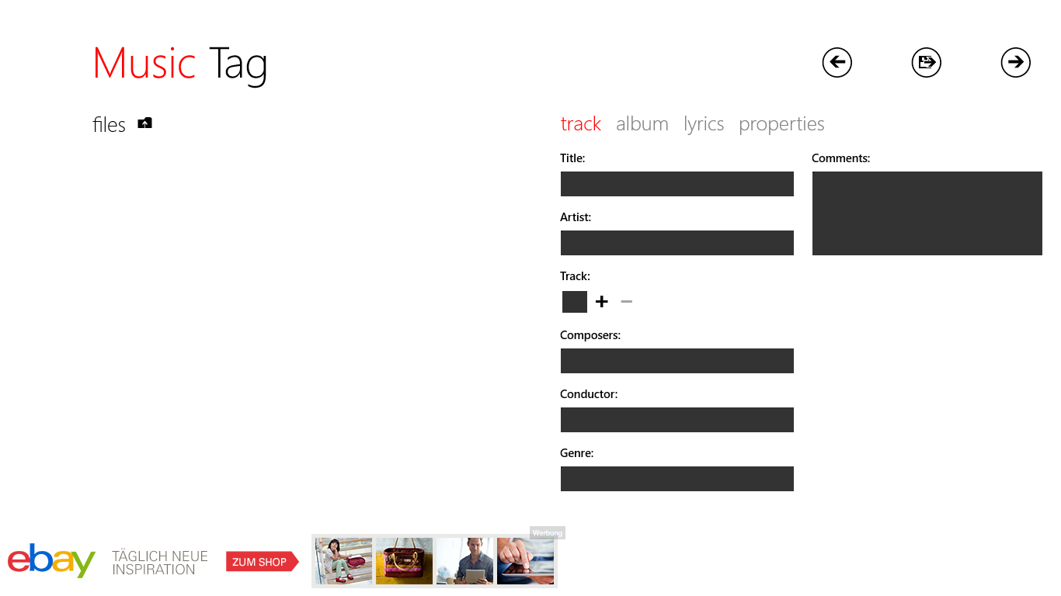This screenshot has width=1061, height=596.
Task: Click the forward arrow circle icon
Action: click(x=1015, y=62)
